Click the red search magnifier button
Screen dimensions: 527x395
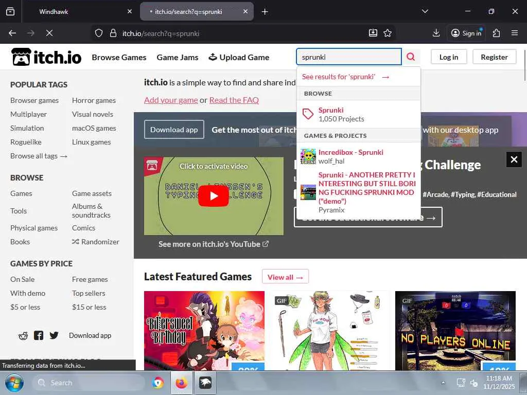point(411,57)
